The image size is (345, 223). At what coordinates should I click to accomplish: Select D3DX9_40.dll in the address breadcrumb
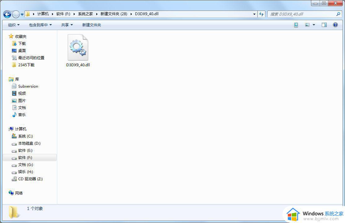click(x=147, y=14)
